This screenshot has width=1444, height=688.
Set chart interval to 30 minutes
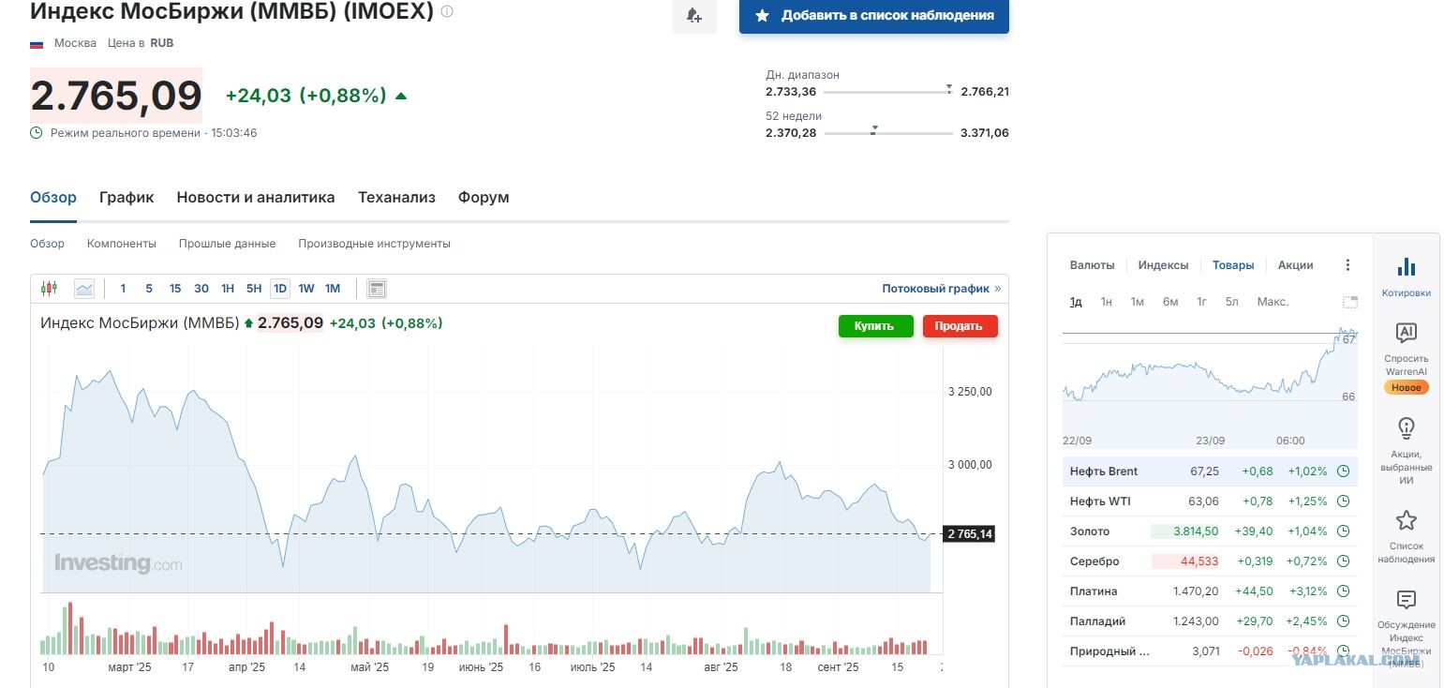tap(201, 289)
